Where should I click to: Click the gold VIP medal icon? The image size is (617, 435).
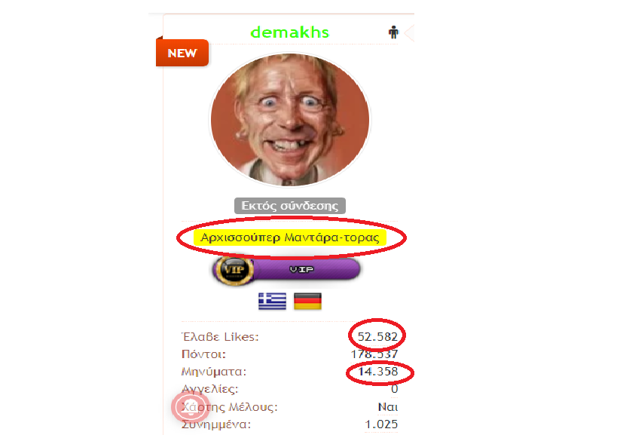(234, 270)
